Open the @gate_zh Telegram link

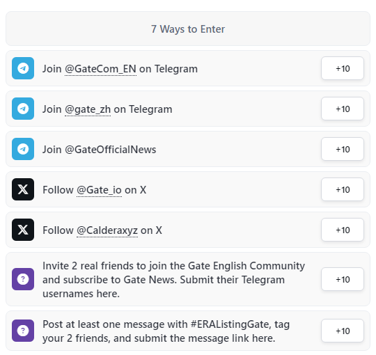click(88, 109)
